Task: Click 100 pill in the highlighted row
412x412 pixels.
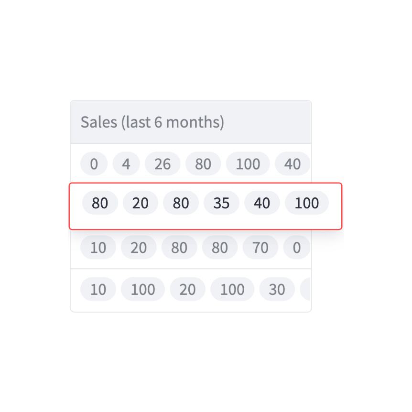Action: pyautogui.click(x=306, y=203)
